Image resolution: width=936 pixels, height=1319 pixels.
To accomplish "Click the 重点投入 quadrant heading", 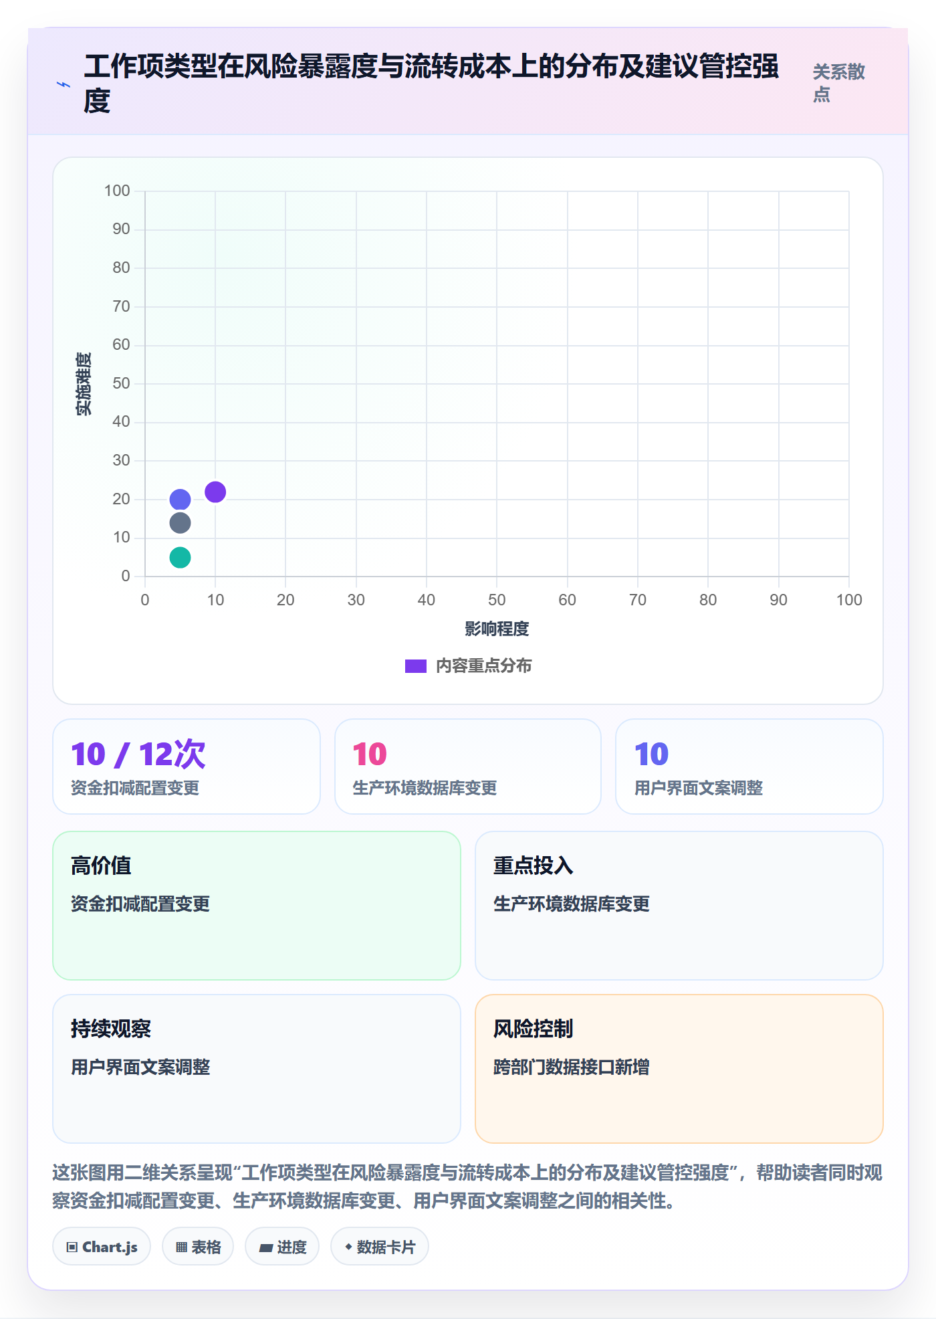I will coord(534,866).
